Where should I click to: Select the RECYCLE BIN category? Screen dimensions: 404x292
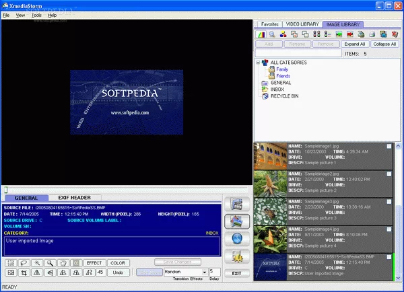coord(284,96)
